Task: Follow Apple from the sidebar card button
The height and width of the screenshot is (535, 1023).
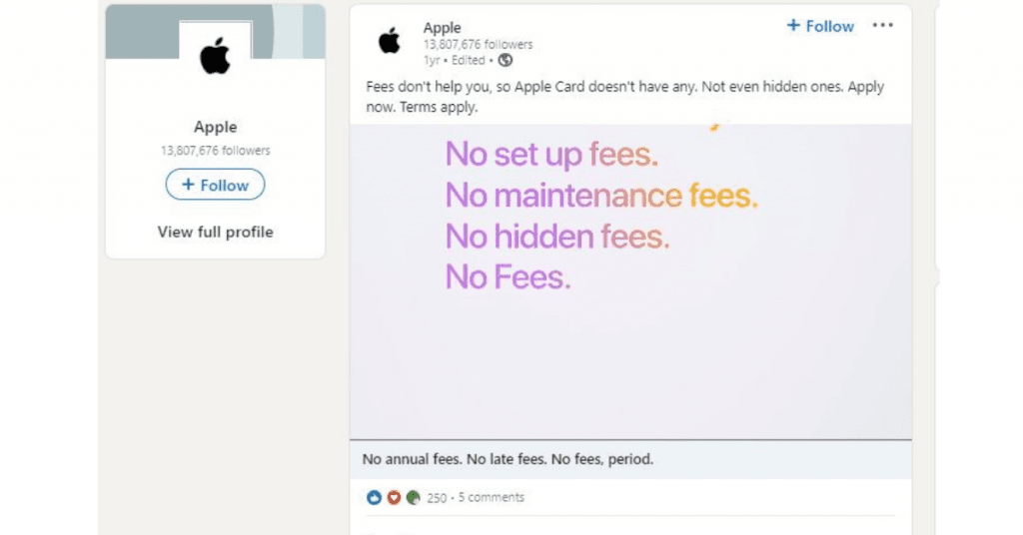Action: tap(216, 185)
